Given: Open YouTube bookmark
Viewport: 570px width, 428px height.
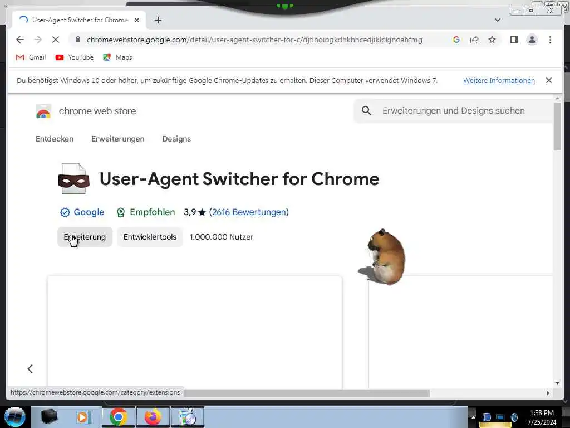Looking at the screenshot, I should coord(75,57).
